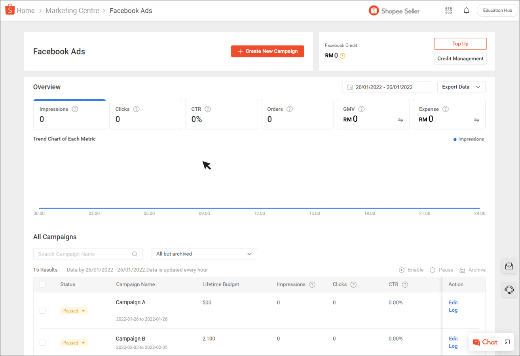Click the Create New Campaign button
The width and height of the screenshot is (520, 356).
click(x=267, y=51)
